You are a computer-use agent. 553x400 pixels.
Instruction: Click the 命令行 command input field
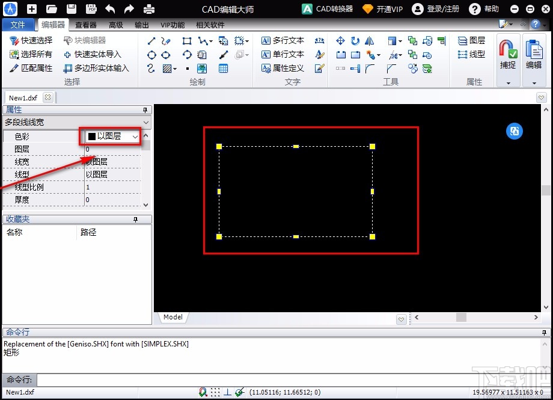[289, 380]
